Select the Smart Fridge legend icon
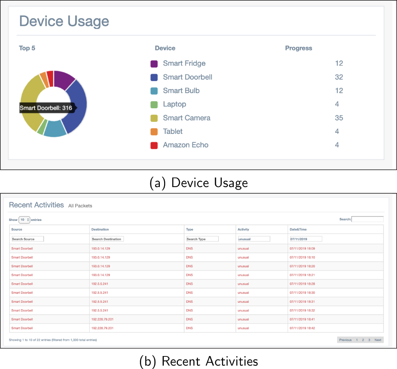This screenshot has width=397, height=369. (x=154, y=63)
